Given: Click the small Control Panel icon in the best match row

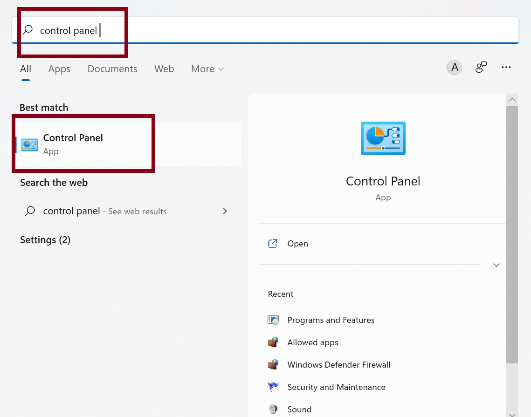Looking at the screenshot, I should tap(30, 145).
